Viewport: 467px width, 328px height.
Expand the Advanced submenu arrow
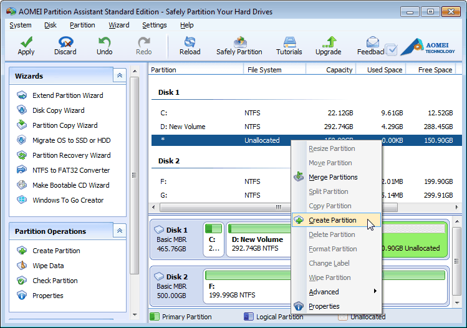coord(375,291)
